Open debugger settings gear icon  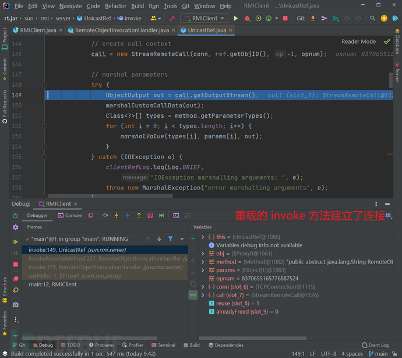tap(15, 227)
